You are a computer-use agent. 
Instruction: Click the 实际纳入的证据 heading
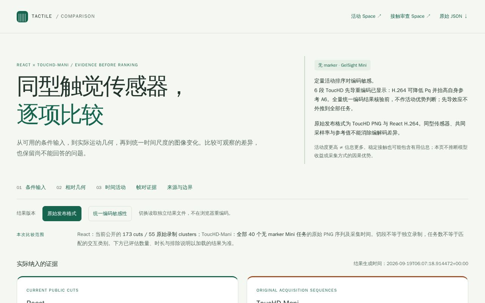[x=37, y=264]
